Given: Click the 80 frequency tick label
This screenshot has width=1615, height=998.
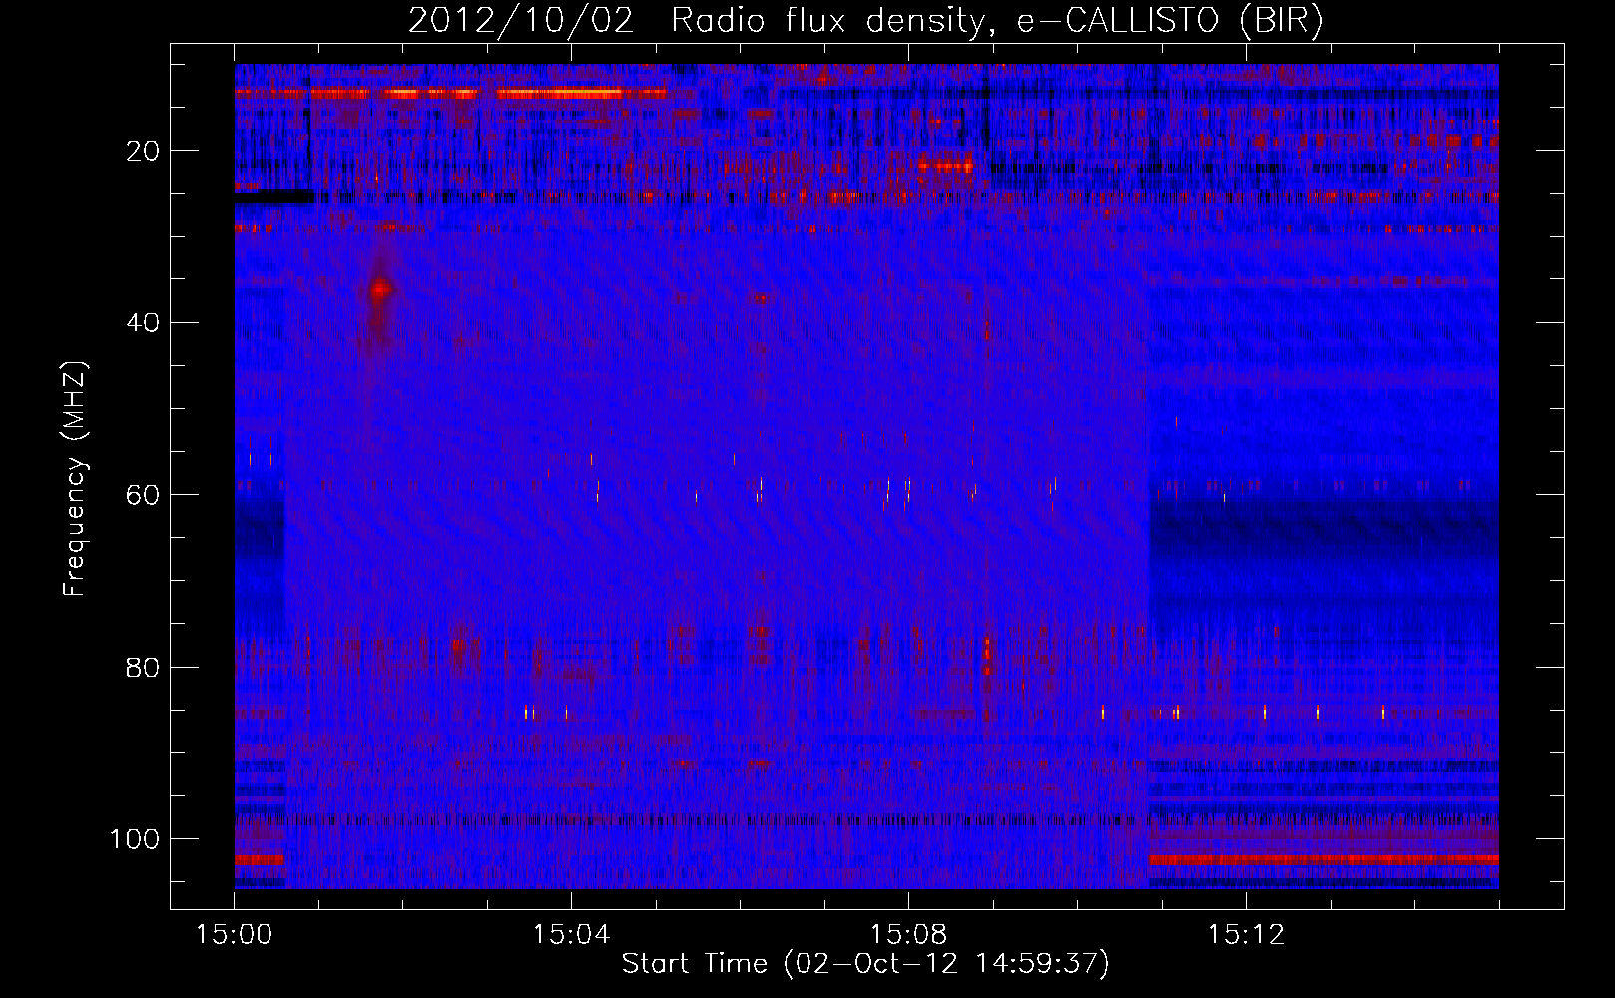Looking at the screenshot, I should click(144, 667).
